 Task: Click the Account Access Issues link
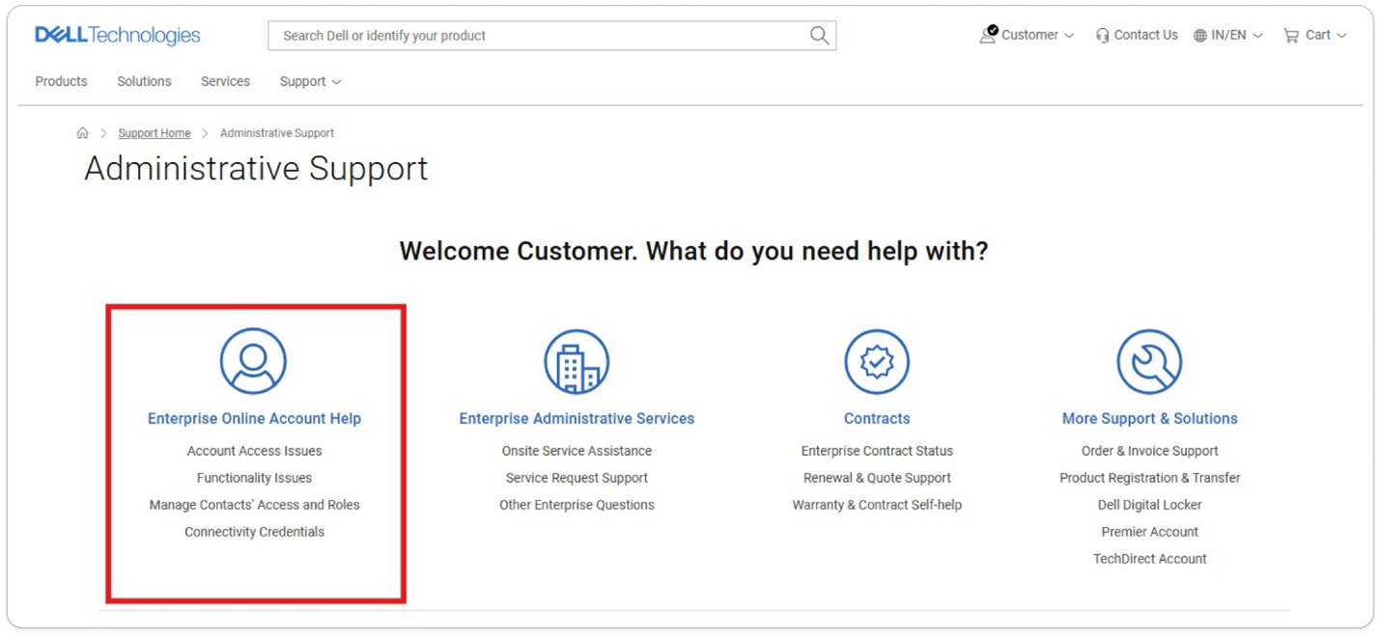pyautogui.click(x=253, y=450)
